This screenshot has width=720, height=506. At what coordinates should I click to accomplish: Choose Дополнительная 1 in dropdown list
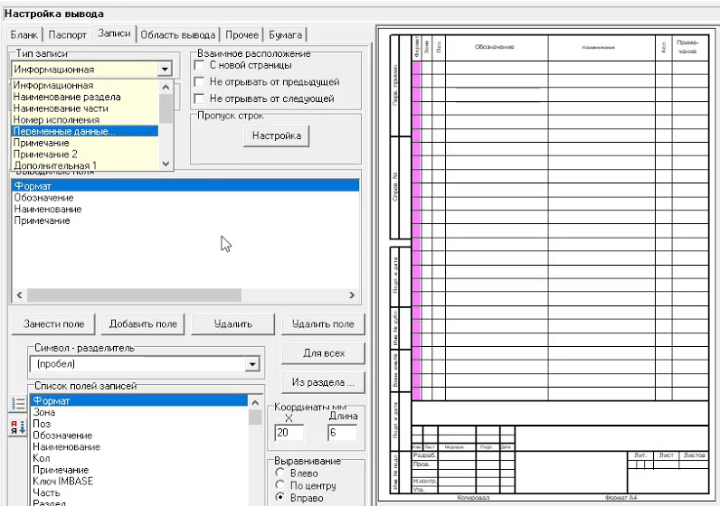point(85,165)
